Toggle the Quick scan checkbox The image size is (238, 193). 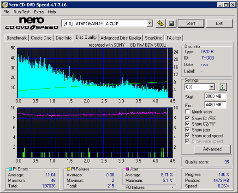coord(187,112)
